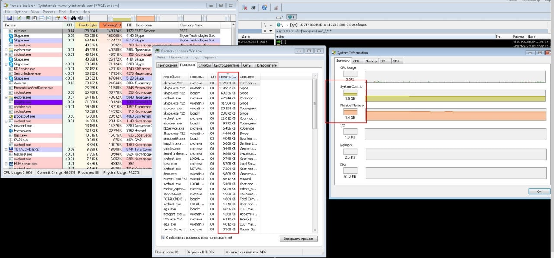Click 'Физическая память: 74%' in Task Manager status
Image resolution: width=554 pixels, height=258 pixels.
coord(245,252)
